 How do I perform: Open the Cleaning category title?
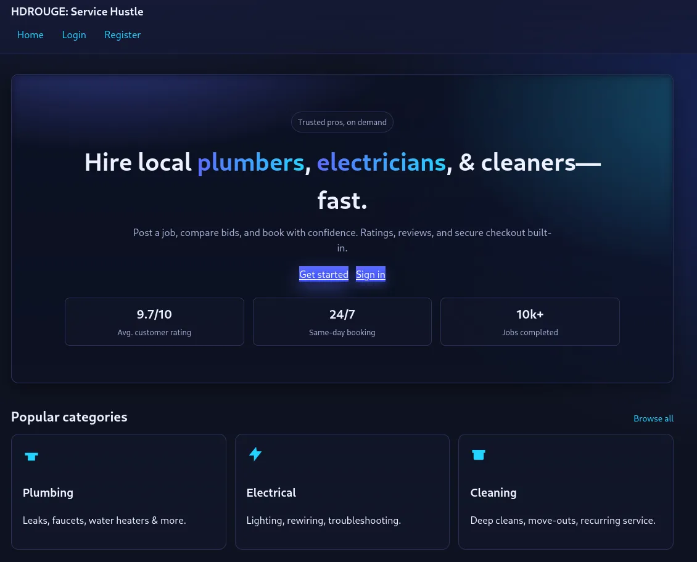[493, 492]
